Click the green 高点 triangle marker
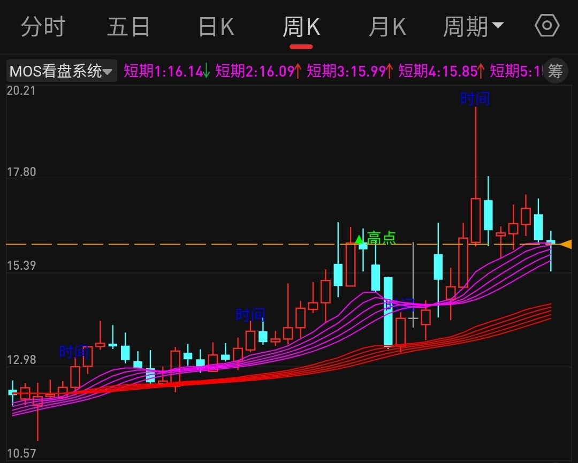Viewport: 578px width, 463px height. point(359,240)
